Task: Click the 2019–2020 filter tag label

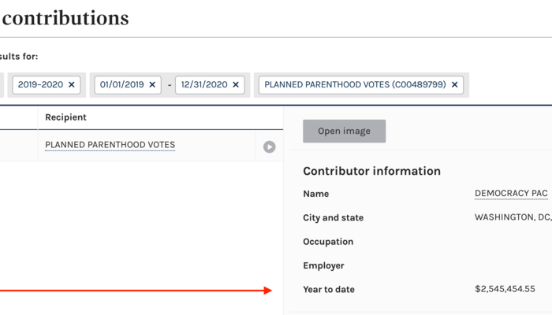Action: coord(39,84)
